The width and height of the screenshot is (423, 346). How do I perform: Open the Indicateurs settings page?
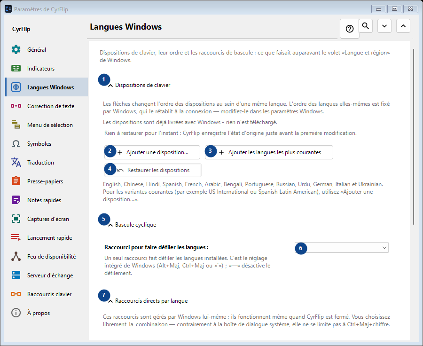pos(47,68)
